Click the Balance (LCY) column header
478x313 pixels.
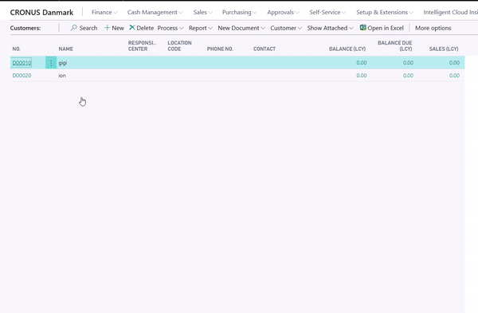coord(347,49)
